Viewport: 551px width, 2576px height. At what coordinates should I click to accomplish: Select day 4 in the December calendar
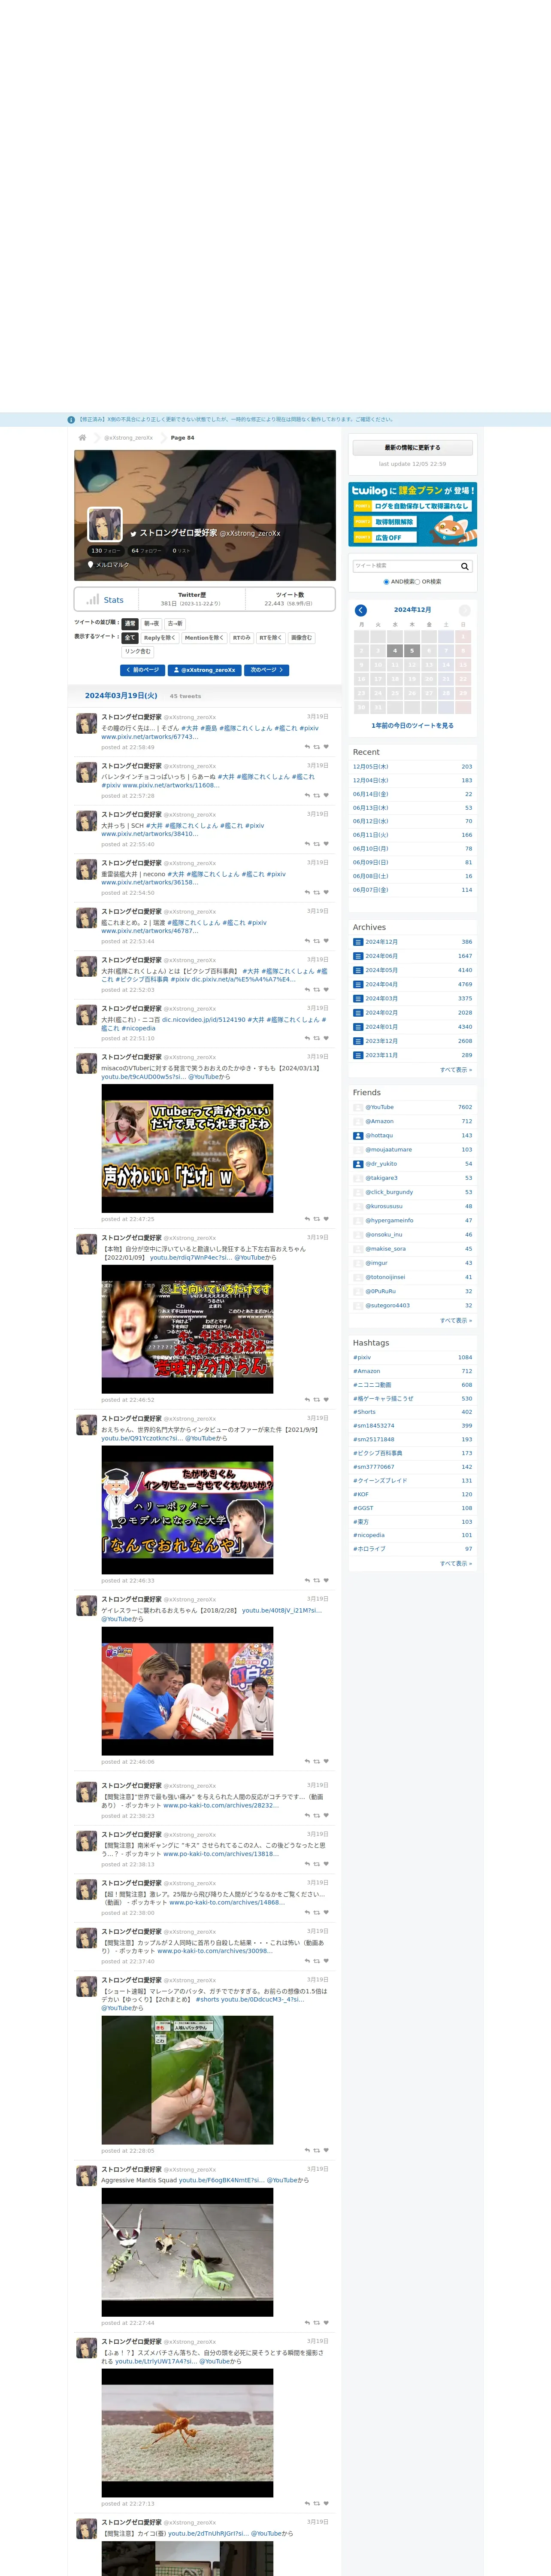click(395, 650)
